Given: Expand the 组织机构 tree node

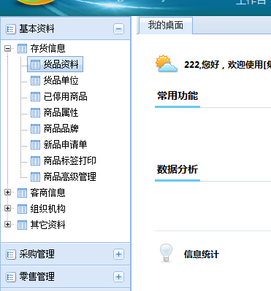Looking at the screenshot, I should coord(8,209).
